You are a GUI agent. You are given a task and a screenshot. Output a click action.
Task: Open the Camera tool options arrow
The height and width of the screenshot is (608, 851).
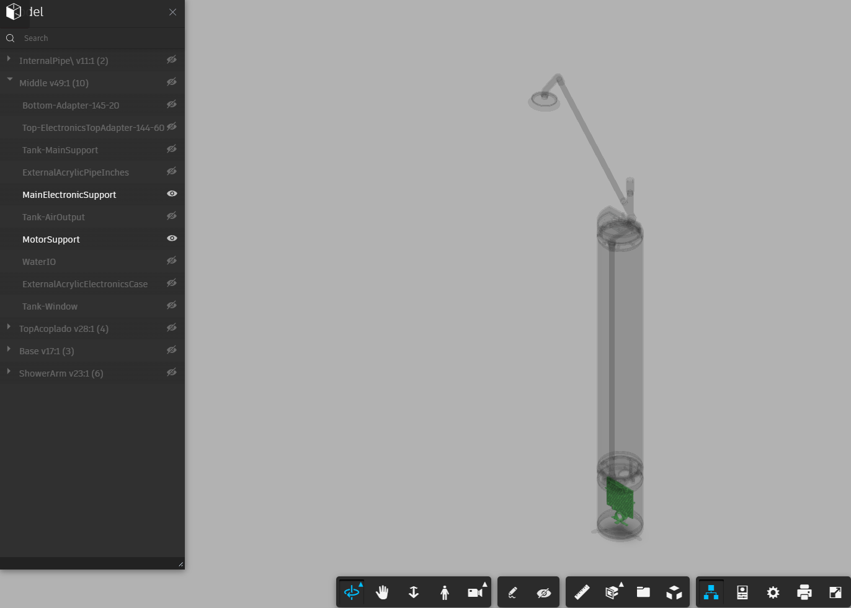tap(484, 584)
